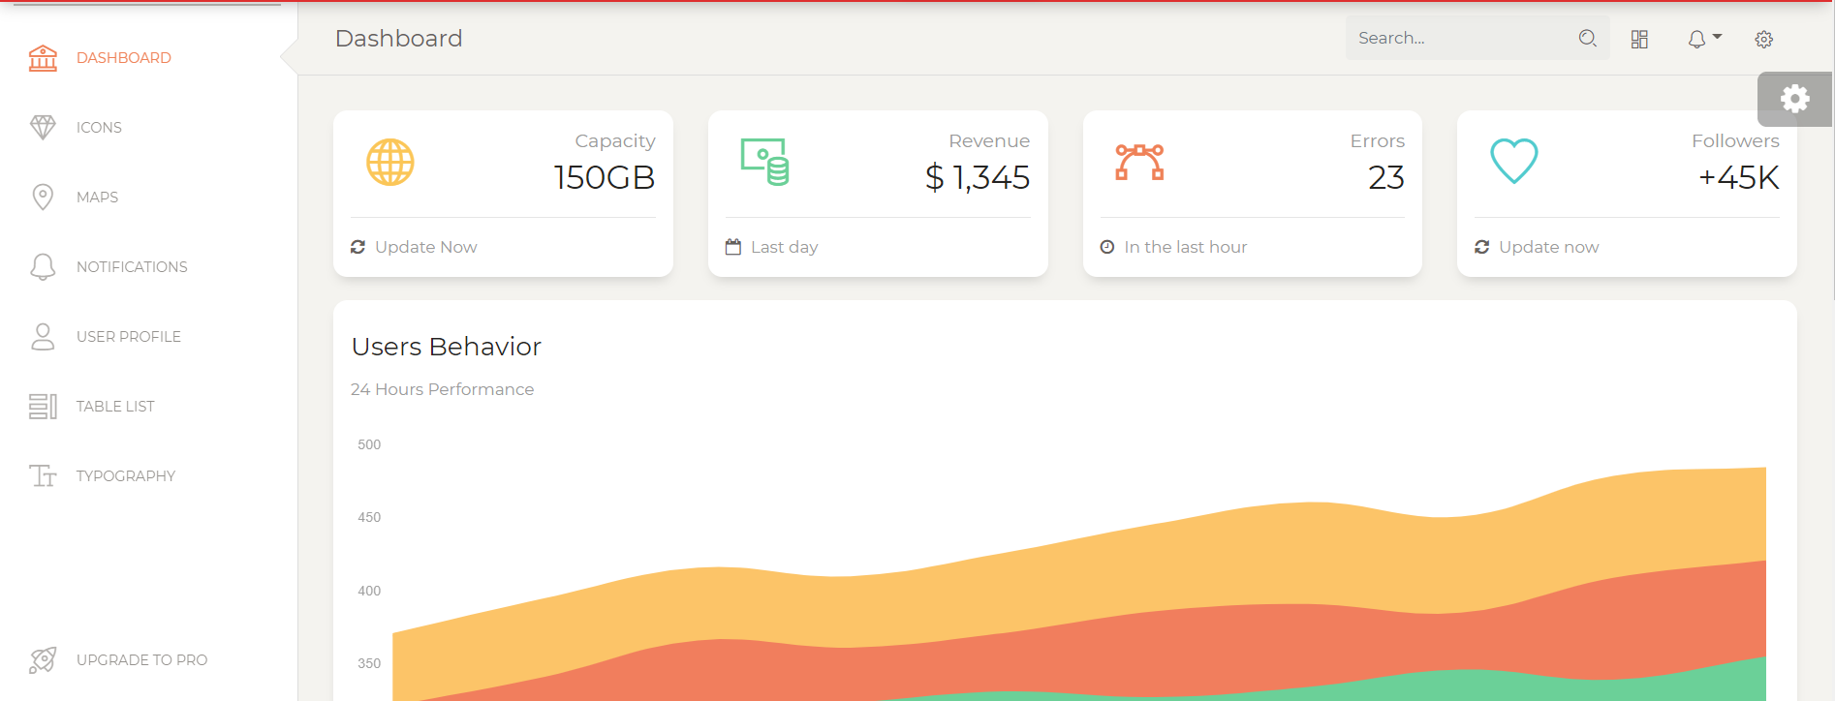This screenshot has height=701, width=1835.
Task: Click the 350 axis label on chart
Action: point(369,663)
